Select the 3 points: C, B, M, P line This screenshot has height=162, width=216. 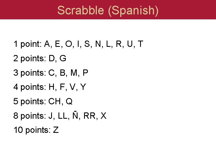pos(51,73)
